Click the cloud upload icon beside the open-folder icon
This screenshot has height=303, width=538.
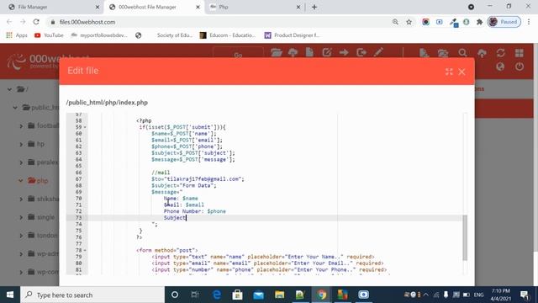tap(293, 52)
